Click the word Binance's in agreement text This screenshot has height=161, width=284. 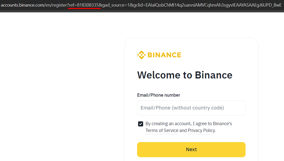click(222, 124)
